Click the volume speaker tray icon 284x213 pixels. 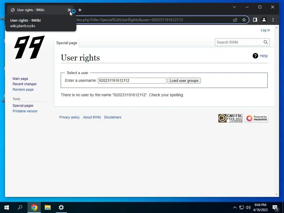(248, 207)
